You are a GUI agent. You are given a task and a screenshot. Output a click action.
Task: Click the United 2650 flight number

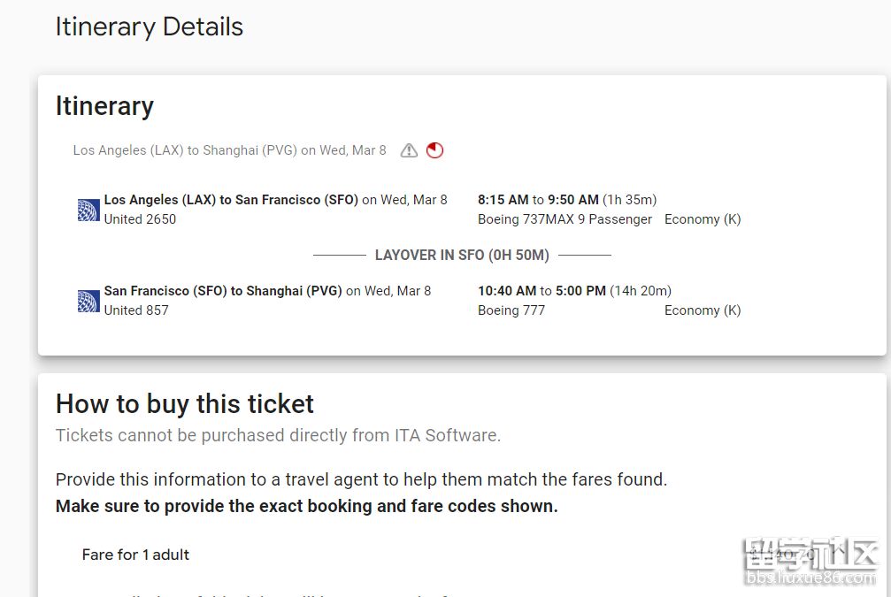click(140, 219)
